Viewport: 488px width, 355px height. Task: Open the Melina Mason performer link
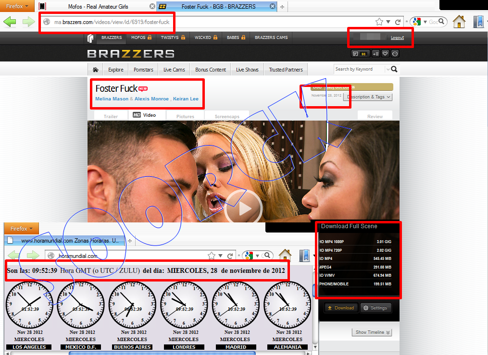pyautogui.click(x=112, y=99)
